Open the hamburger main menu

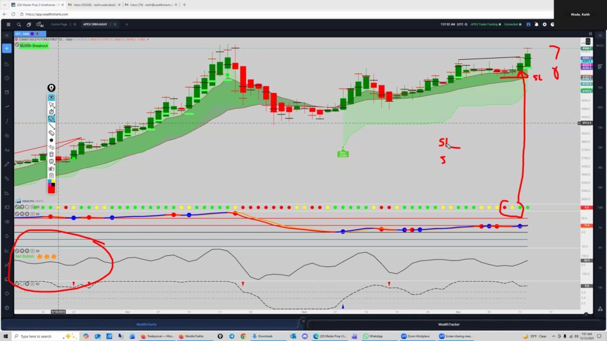click(8, 25)
